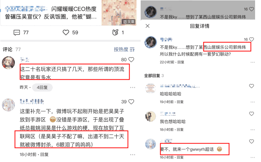Image resolution: width=261 pixels, height=162 pixels.
Task: Open the avatar of the 80-likes commenter
Action: click(8, 63)
